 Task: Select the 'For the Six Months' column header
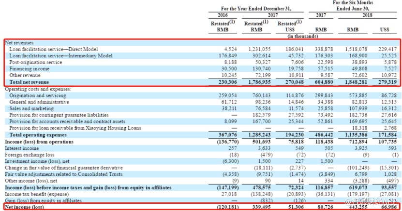pyautogui.click(x=353, y=3)
